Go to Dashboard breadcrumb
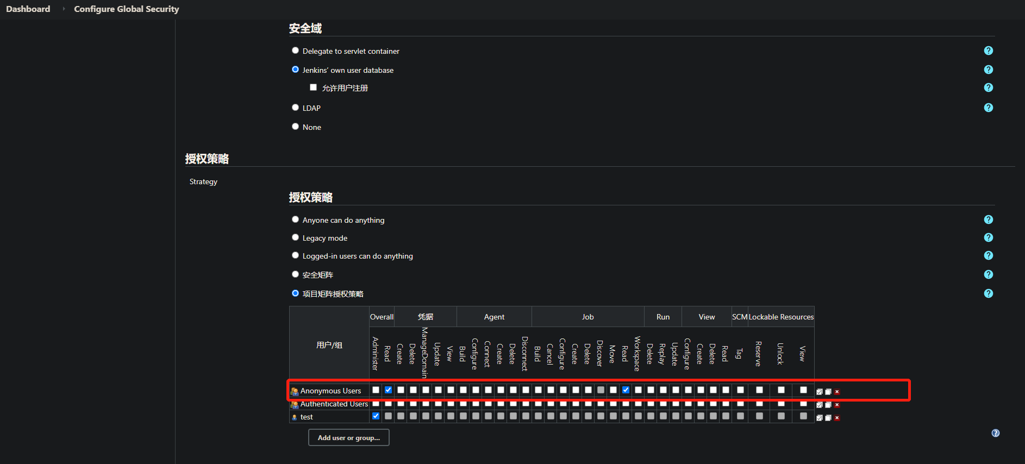 28,9
